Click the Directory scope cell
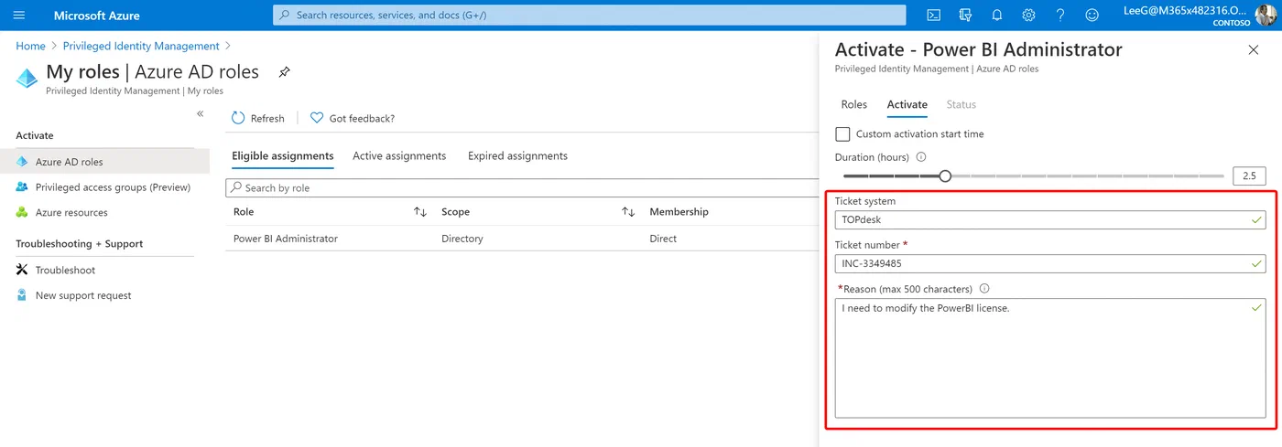 (462, 239)
